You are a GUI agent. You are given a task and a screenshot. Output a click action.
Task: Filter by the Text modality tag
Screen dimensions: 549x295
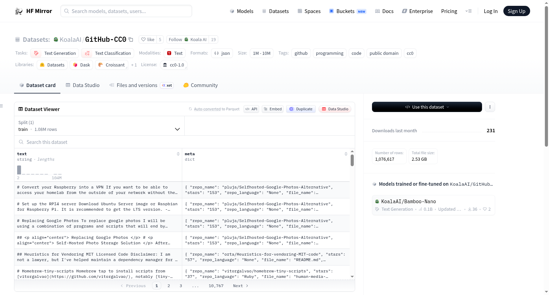(175, 53)
